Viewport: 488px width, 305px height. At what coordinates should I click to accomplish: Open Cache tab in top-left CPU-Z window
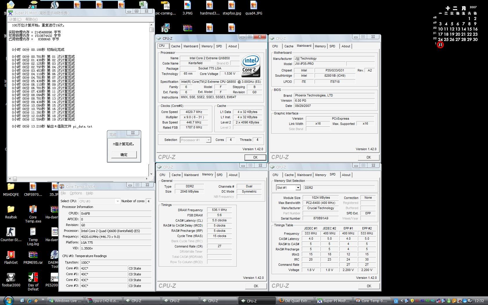tap(175, 46)
